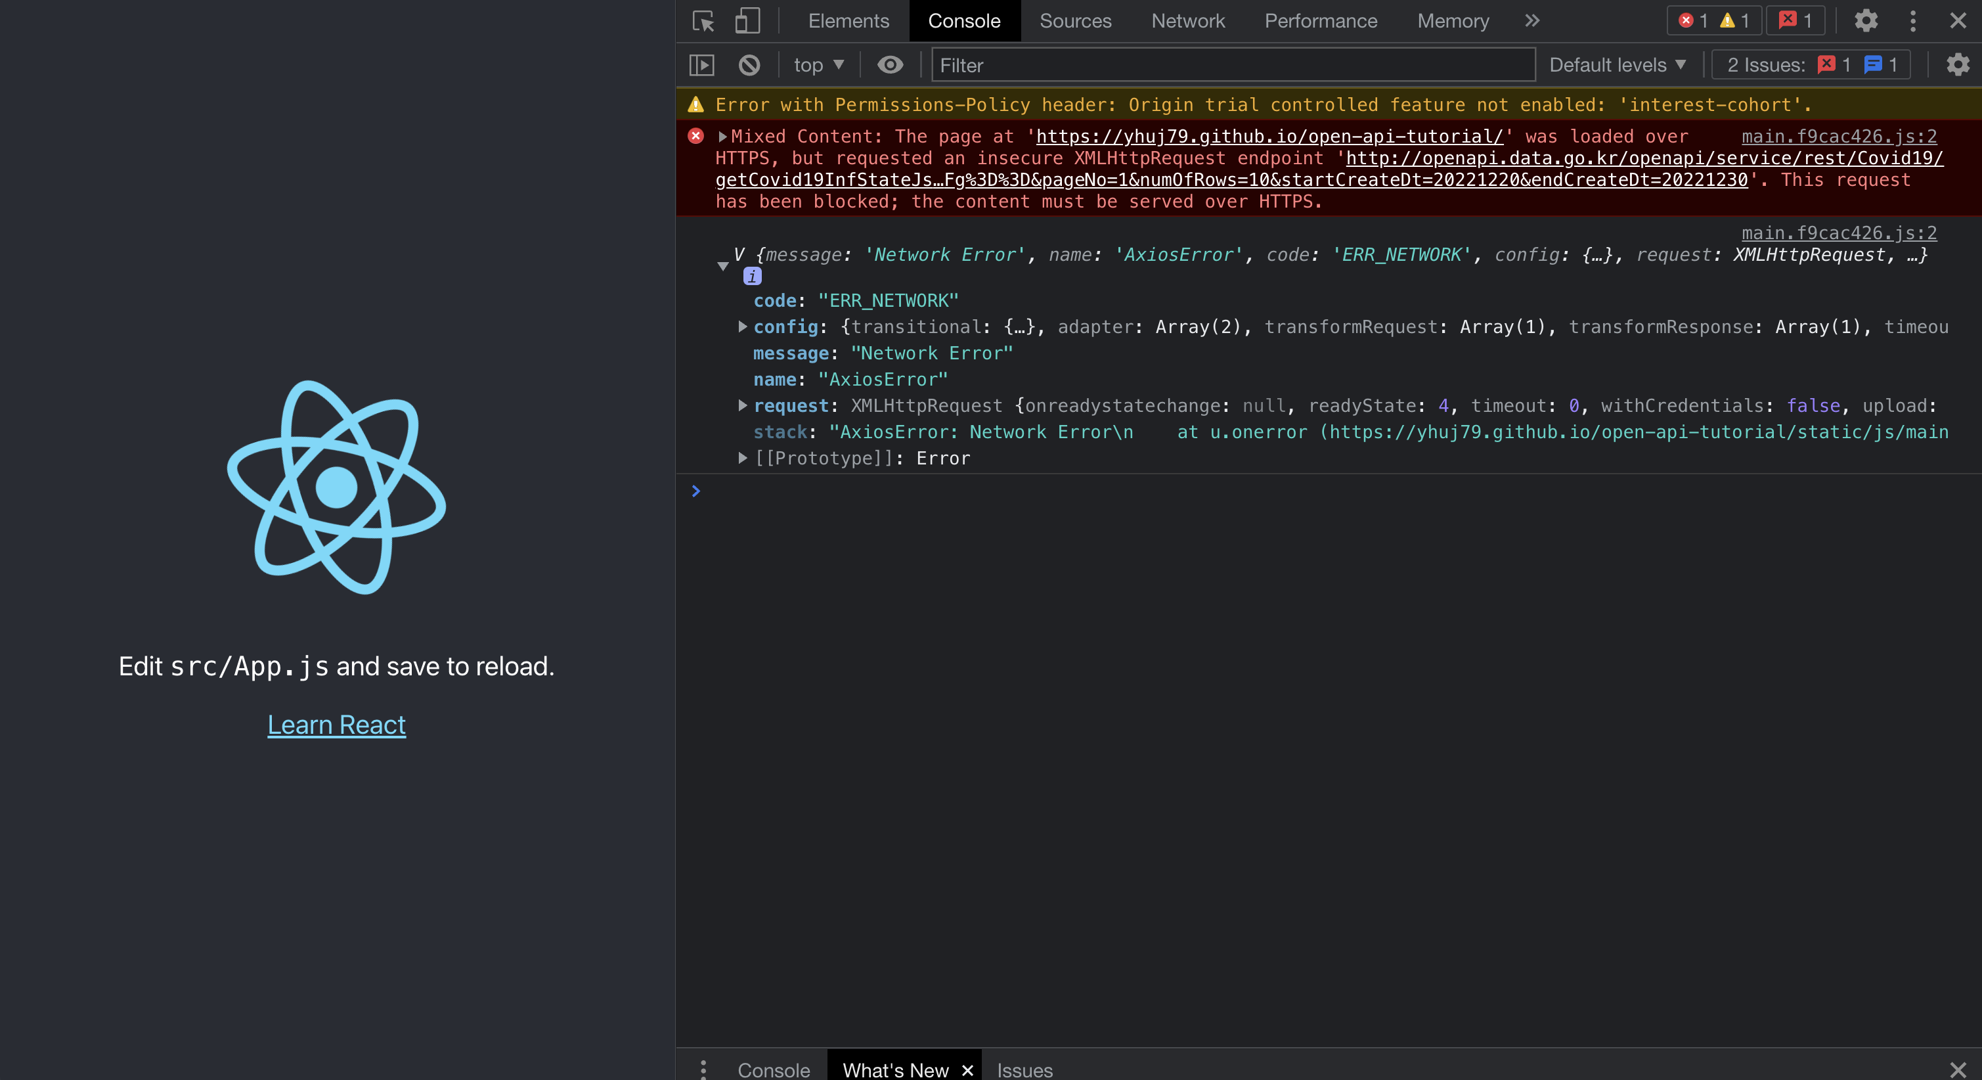Show more DevTools tabs chevron

pos(1532,21)
